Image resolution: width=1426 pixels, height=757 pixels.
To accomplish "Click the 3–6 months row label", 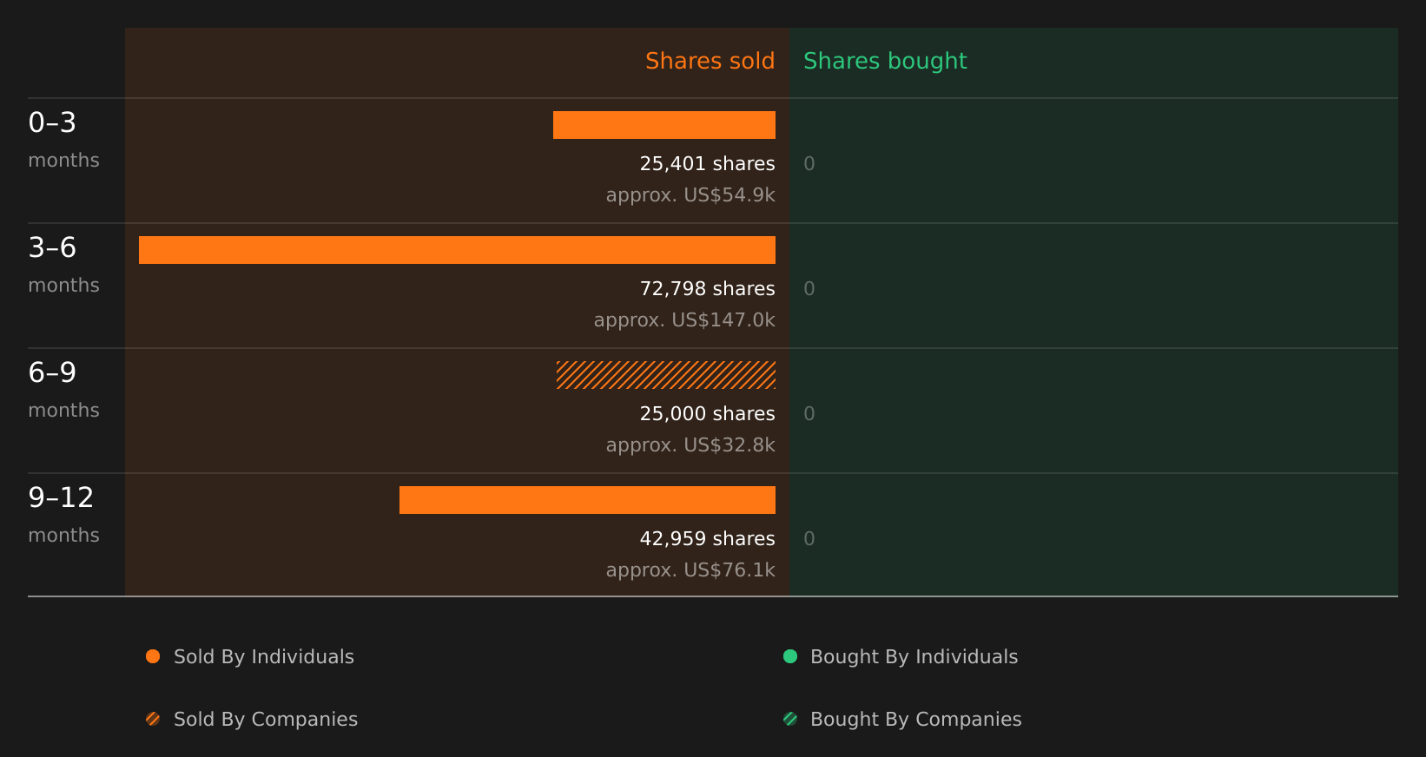I will click(63, 265).
